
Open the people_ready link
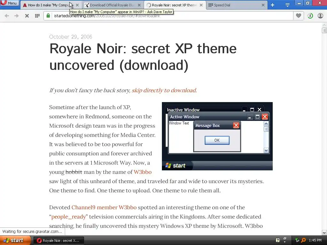69,217
